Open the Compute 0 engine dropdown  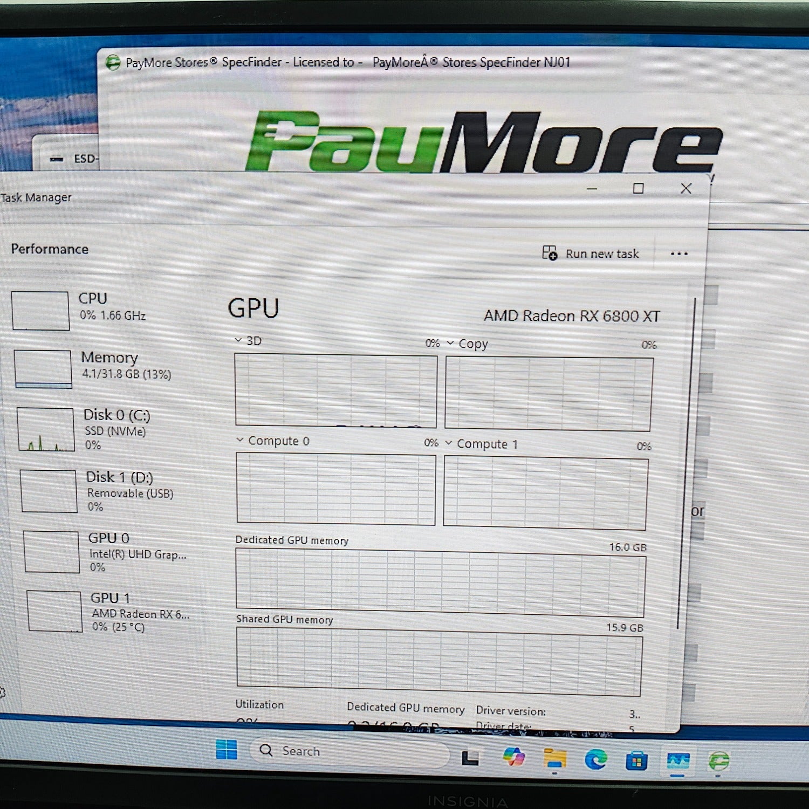pyautogui.click(x=240, y=440)
